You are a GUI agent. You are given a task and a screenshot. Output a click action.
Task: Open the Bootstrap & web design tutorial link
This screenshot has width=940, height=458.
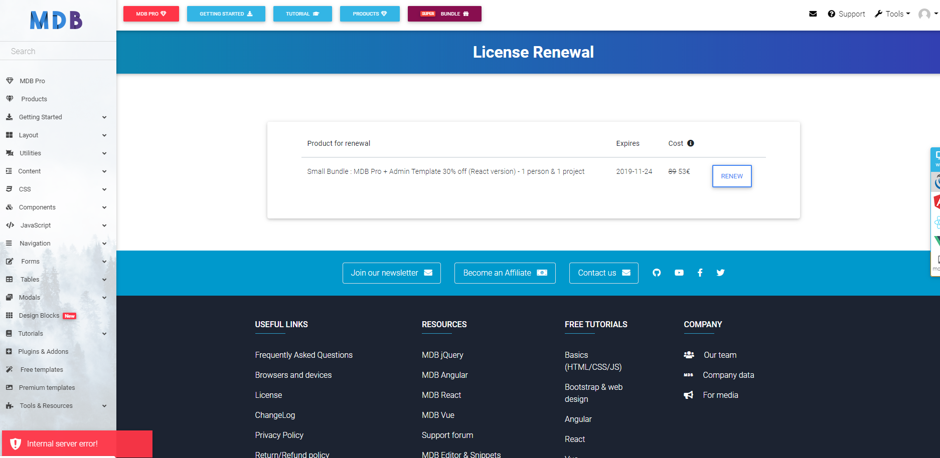click(594, 393)
